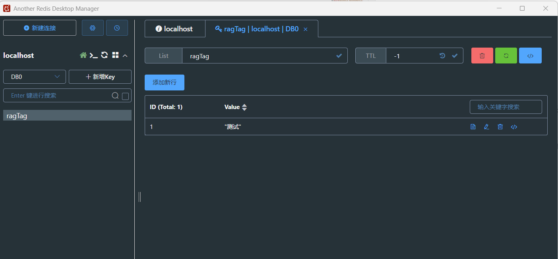
Task: Toggle exact match search checkbox
Action: click(125, 96)
